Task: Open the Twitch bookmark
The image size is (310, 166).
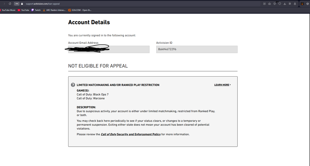Action: click(x=36, y=10)
